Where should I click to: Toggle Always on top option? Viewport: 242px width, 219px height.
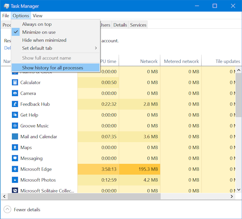click(x=56, y=24)
